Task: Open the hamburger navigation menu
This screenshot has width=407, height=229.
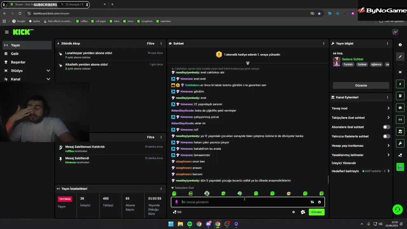Action: click(7, 32)
